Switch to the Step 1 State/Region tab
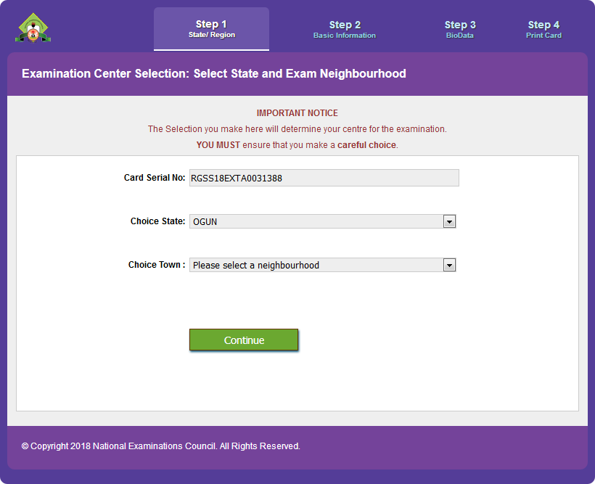Image resolution: width=595 pixels, height=484 pixels. [211, 29]
